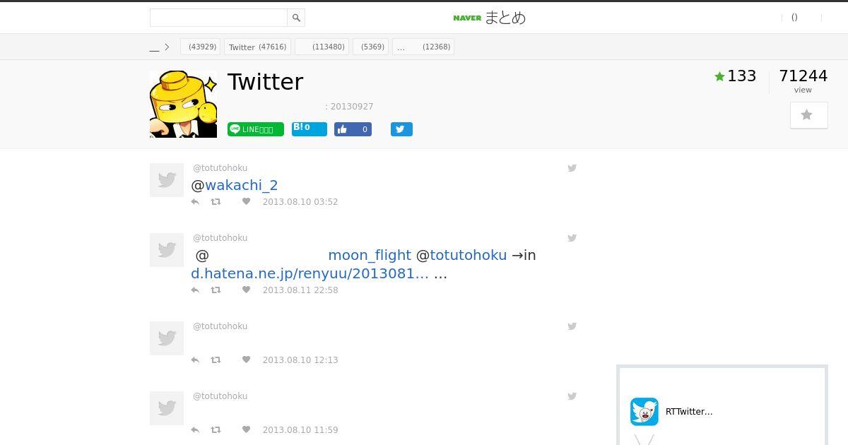Retweet the 2013.08.10 03:52 tweet
Screen dimensions: 848x445
pos(216,202)
